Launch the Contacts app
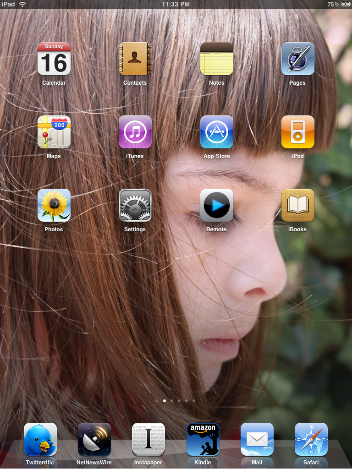Screen dimensions: 352x469 135,59
